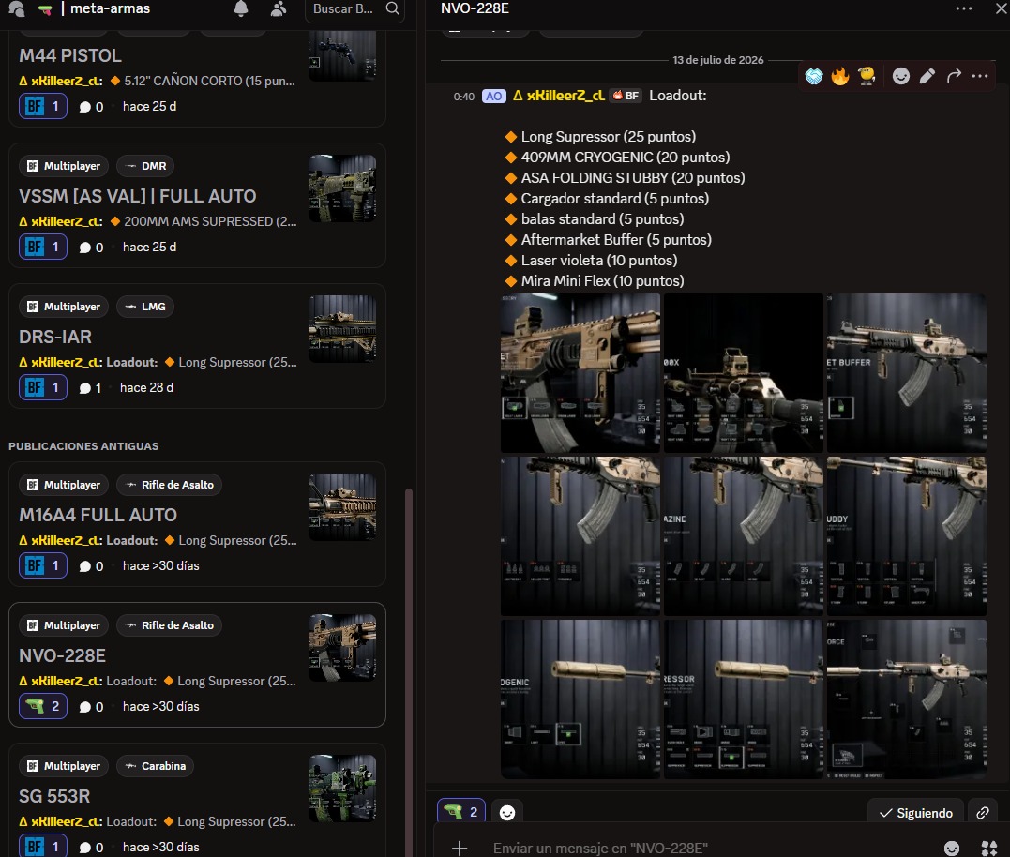The width and height of the screenshot is (1010, 857).
Task: Open loadout image labeled ET BUFFER
Action: [x=906, y=373]
